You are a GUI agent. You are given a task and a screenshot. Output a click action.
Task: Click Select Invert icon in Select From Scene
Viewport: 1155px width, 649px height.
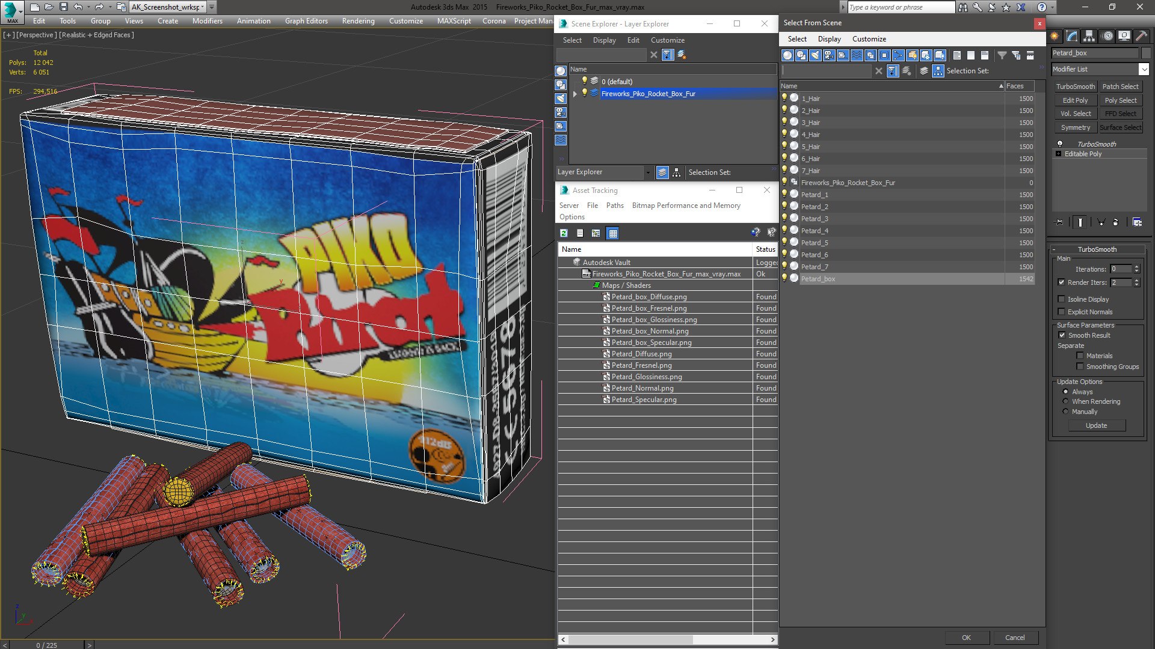(x=985, y=55)
